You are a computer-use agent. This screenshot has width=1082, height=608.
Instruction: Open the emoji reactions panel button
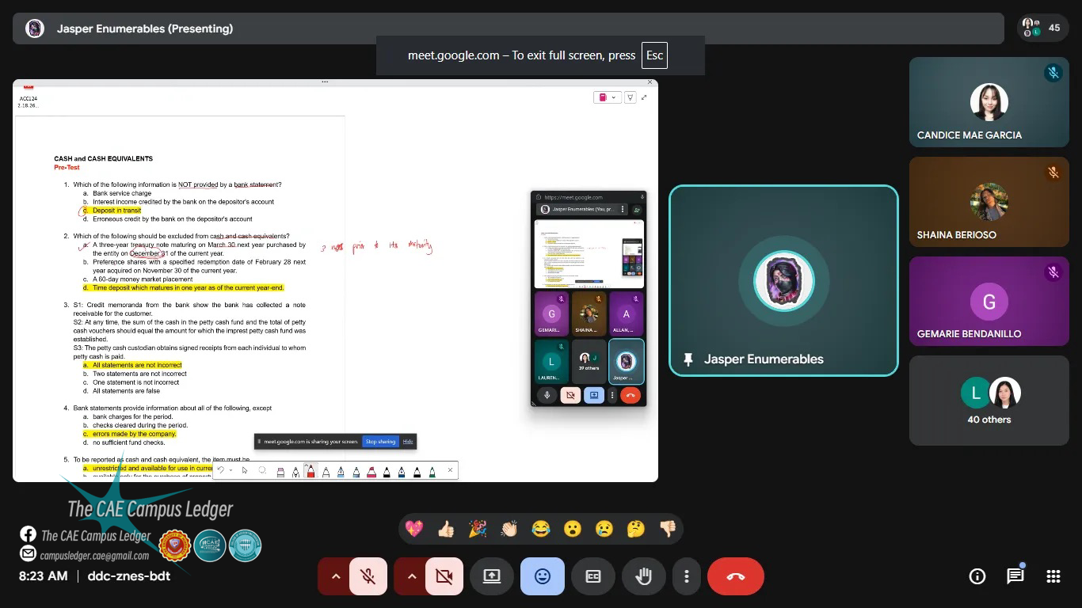coord(543,576)
